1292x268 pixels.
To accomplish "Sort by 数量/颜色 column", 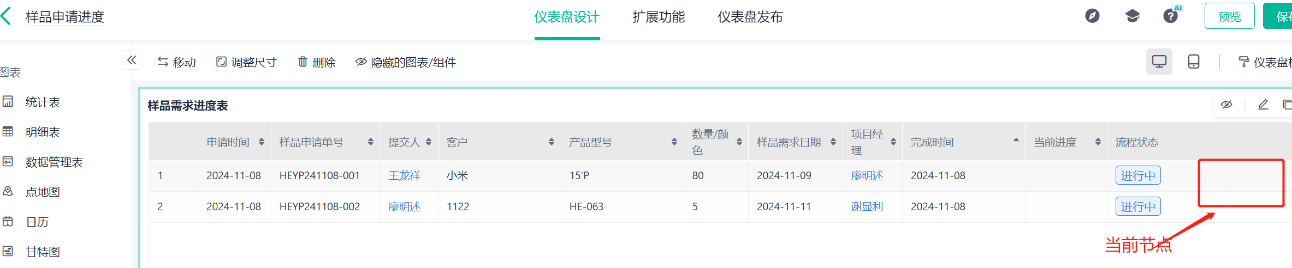I will 739,142.
